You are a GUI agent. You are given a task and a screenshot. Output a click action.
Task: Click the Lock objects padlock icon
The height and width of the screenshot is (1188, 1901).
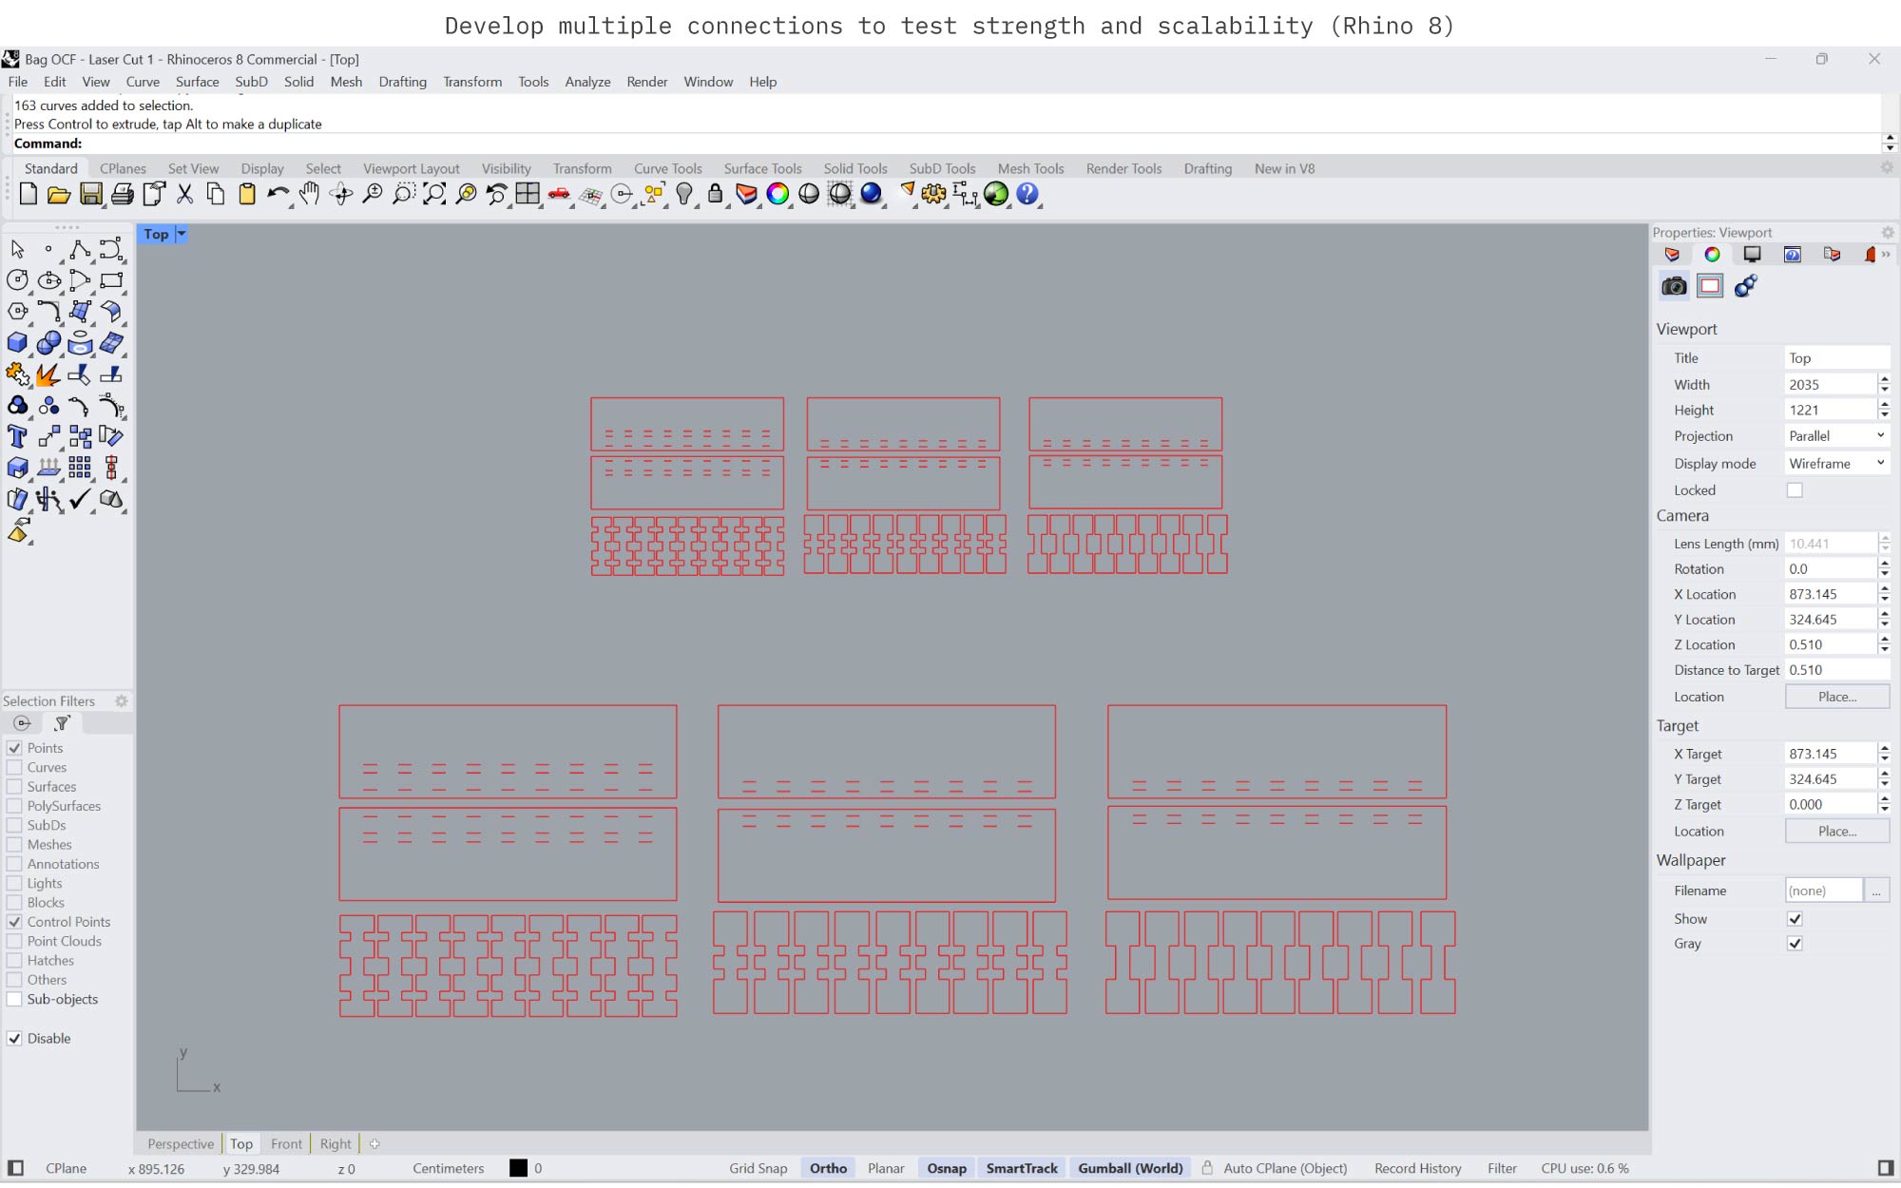pos(715,195)
